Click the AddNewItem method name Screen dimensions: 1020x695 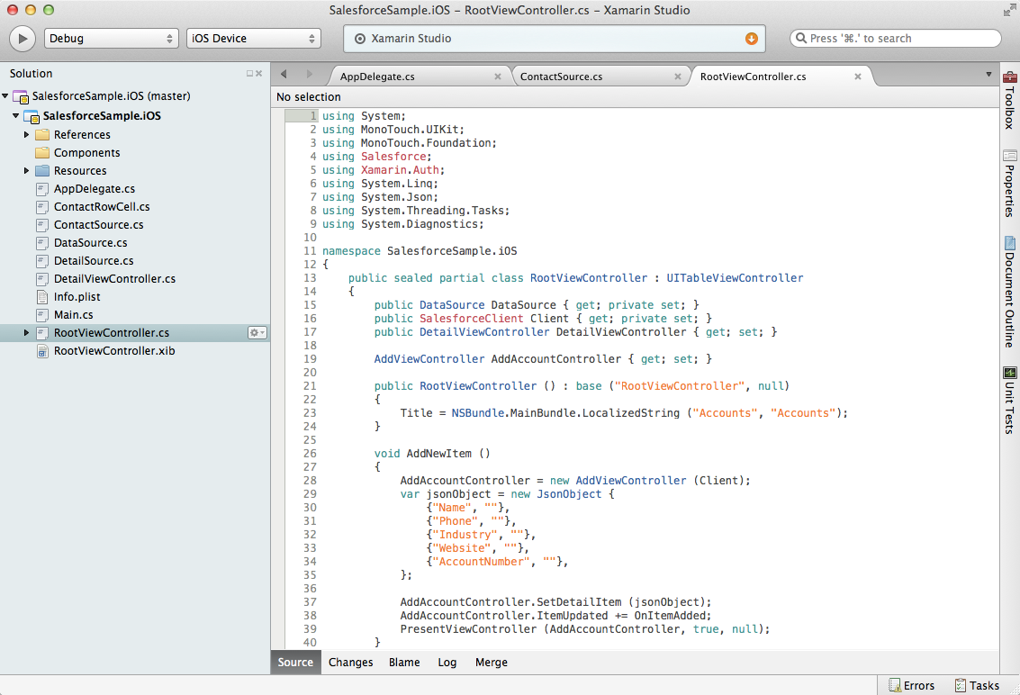tap(439, 454)
